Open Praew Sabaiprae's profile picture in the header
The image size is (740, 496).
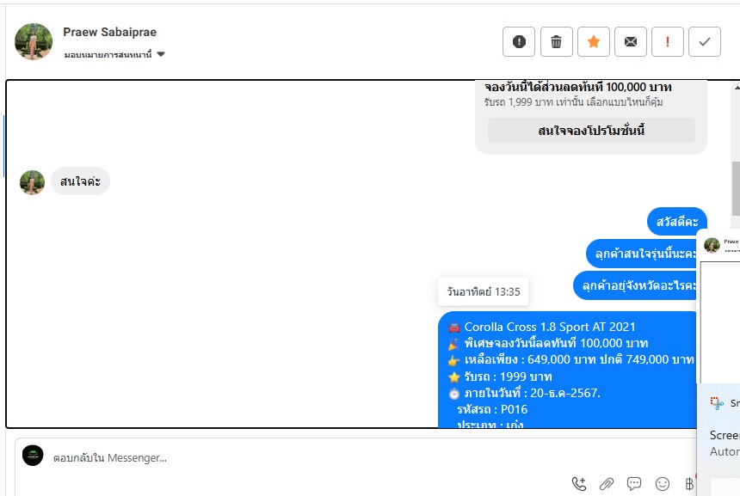click(x=34, y=41)
